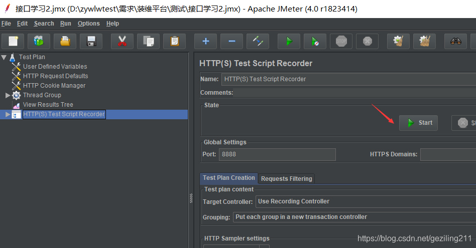The height and width of the screenshot is (248, 476).
Task: Open the Options menu
Action: 89,24
